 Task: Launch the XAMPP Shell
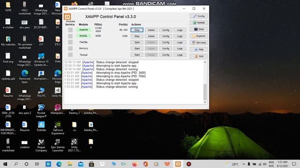click(199, 29)
